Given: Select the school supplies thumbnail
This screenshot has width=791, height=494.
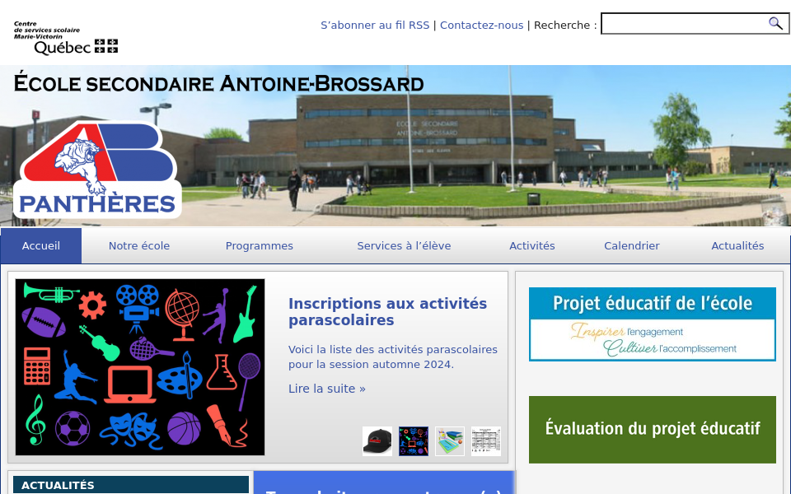Looking at the screenshot, I should tap(449, 441).
